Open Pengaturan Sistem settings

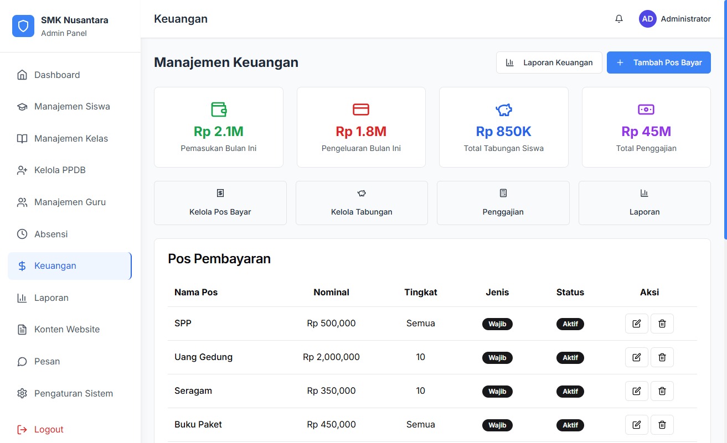[x=73, y=394]
